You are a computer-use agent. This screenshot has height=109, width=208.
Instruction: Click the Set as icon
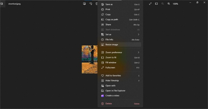click(102, 34)
